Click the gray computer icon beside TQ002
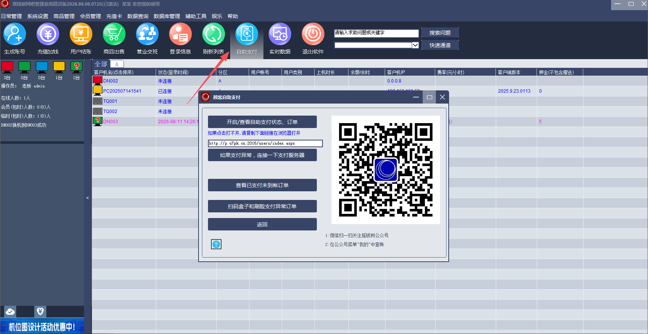This screenshot has width=648, height=334. click(98, 111)
